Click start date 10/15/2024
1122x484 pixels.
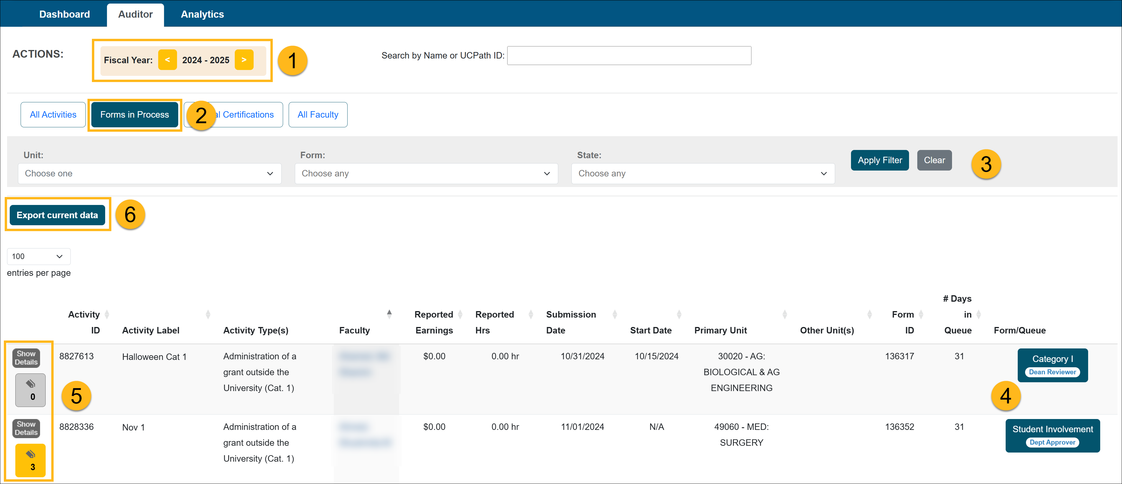(x=656, y=356)
